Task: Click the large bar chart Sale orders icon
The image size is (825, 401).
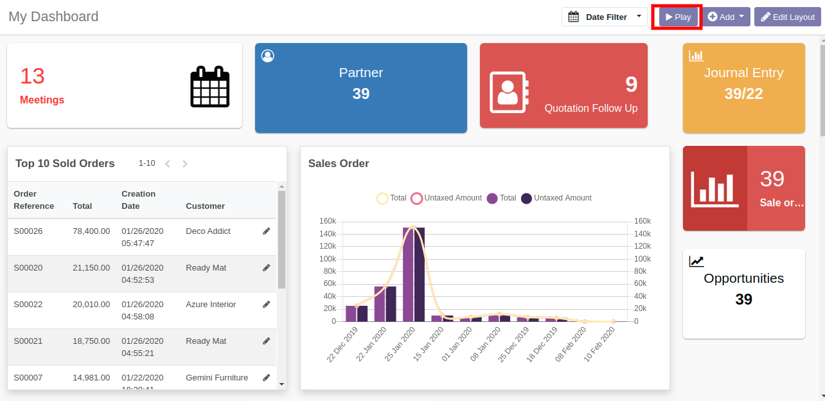Action: point(714,188)
